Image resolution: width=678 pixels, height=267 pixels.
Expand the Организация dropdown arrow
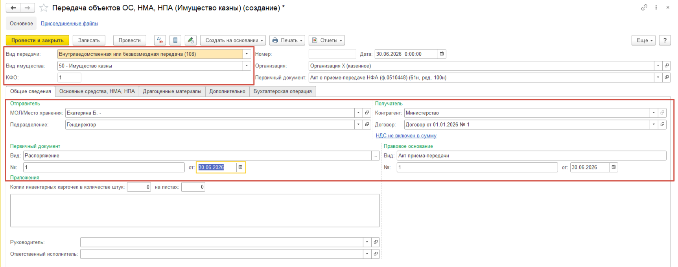point(658,66)
